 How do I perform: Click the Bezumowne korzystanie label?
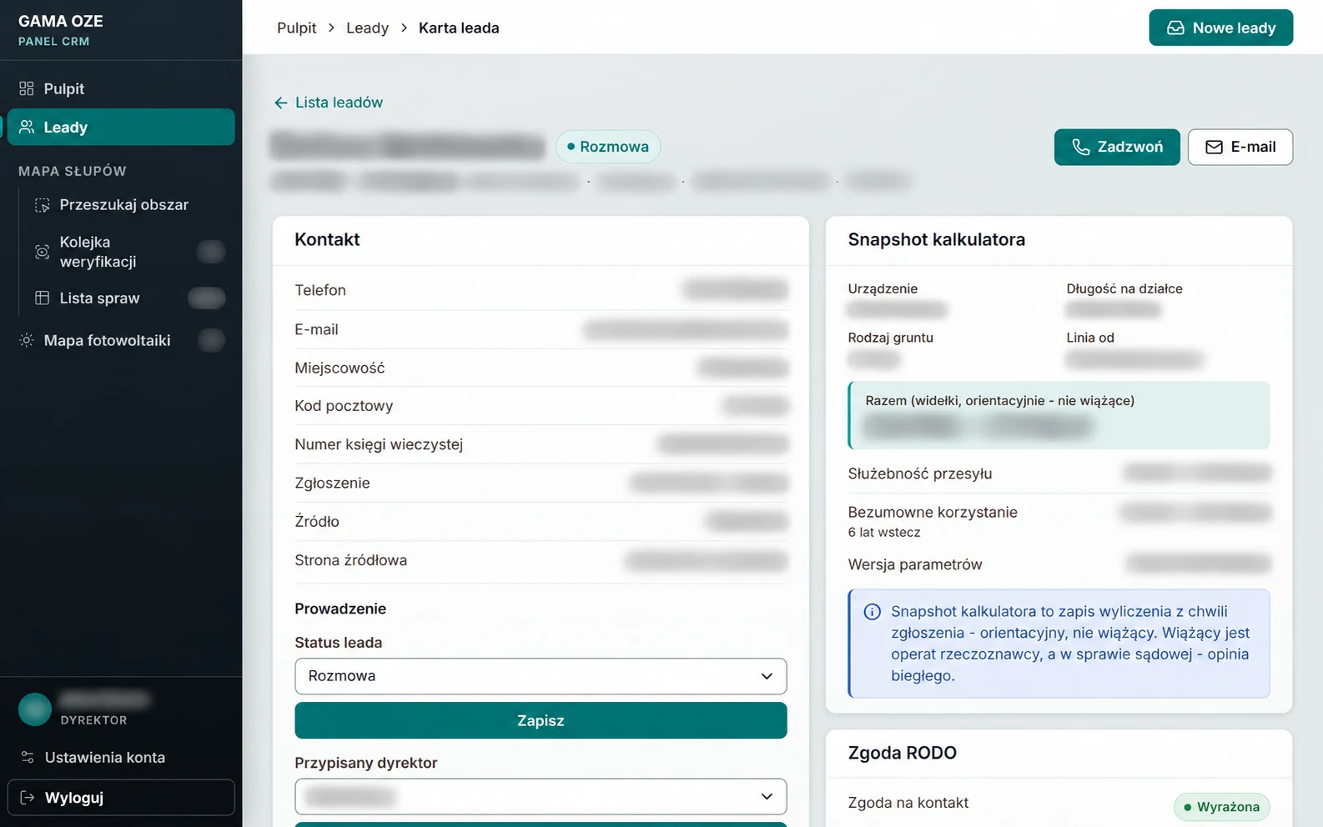(933, 512)
